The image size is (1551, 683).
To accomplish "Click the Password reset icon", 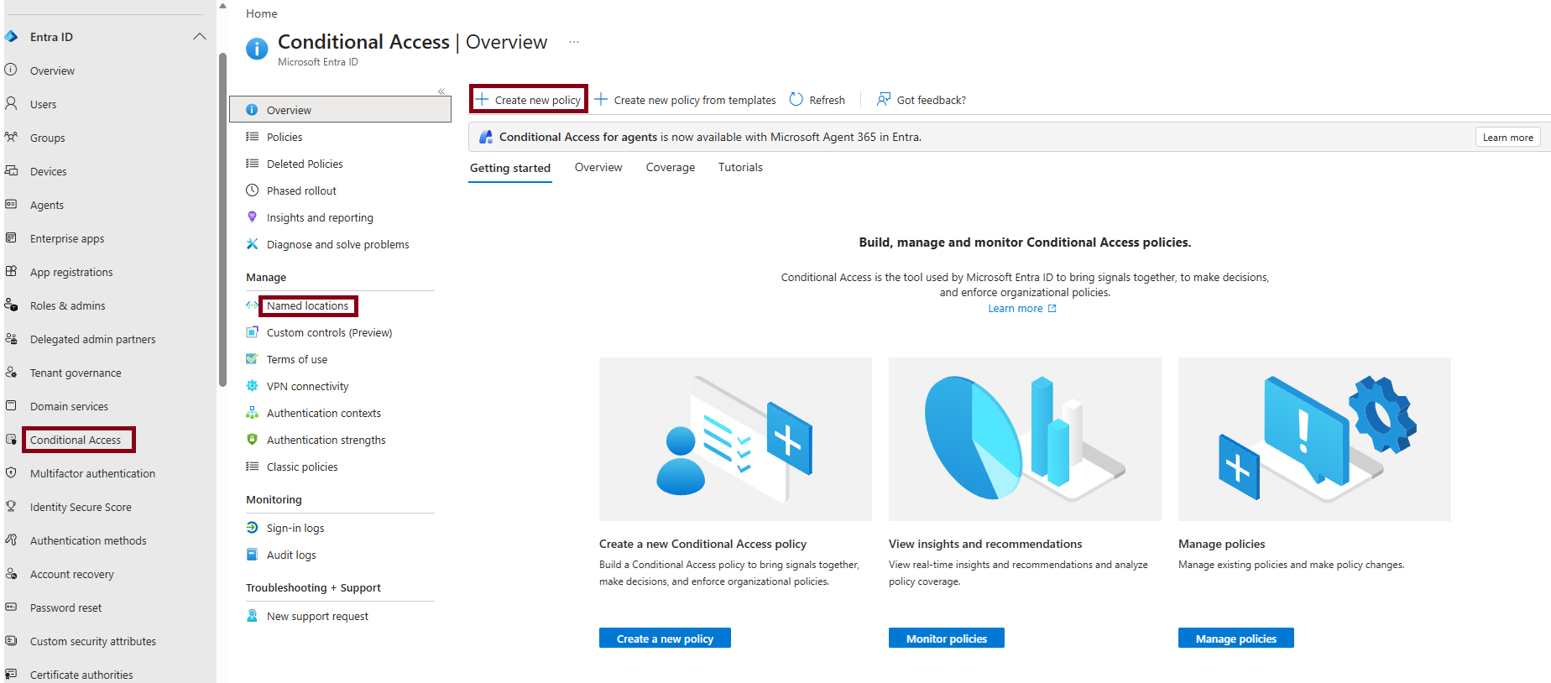I will point(11,607).
